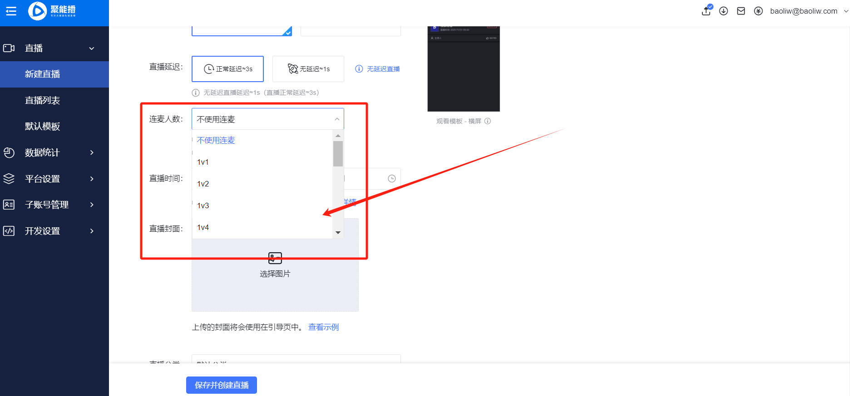This screenshot has width=850, height=396.
Task: Open 查看示例 link
Action: pos(324,327)
